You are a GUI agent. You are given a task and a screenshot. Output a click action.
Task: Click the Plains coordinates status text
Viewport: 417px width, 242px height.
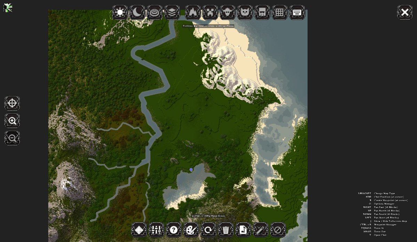[208, 26]
